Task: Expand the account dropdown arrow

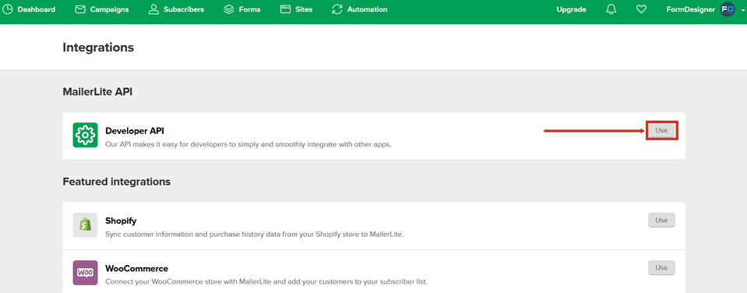Action: 742,10
